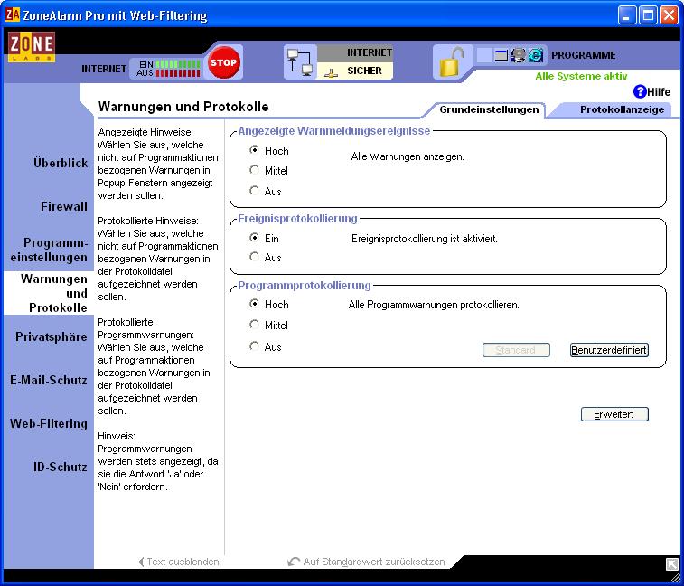Select Hoch for Angezeigte Warnmeldungsereignisse
The width and height of the screenshot is (684, 586).
pyautogui.click(x=254, y=150)
